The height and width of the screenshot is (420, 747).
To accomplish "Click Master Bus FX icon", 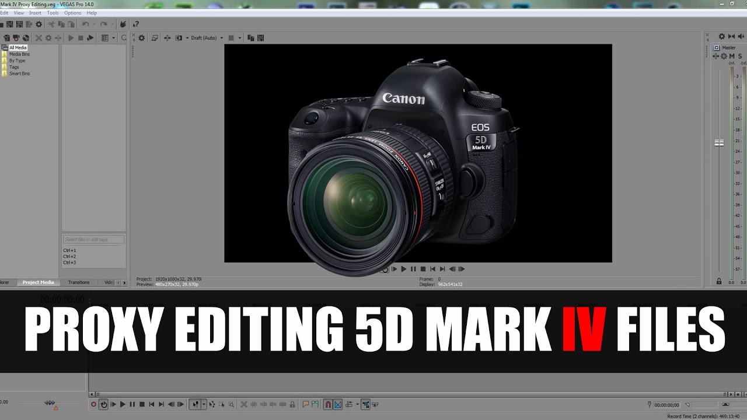I will tap(716, 56).
